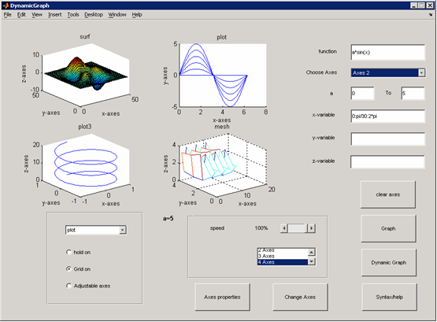Select the Adjustable axes option
The height and width of the screenshot is (322, 437).
point(69,286)
